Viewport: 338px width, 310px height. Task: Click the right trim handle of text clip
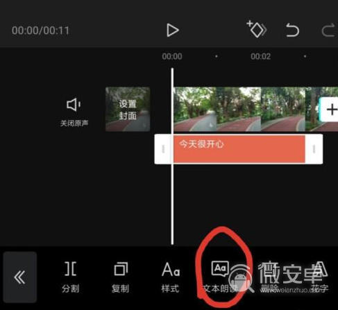(x=314, y=149)
